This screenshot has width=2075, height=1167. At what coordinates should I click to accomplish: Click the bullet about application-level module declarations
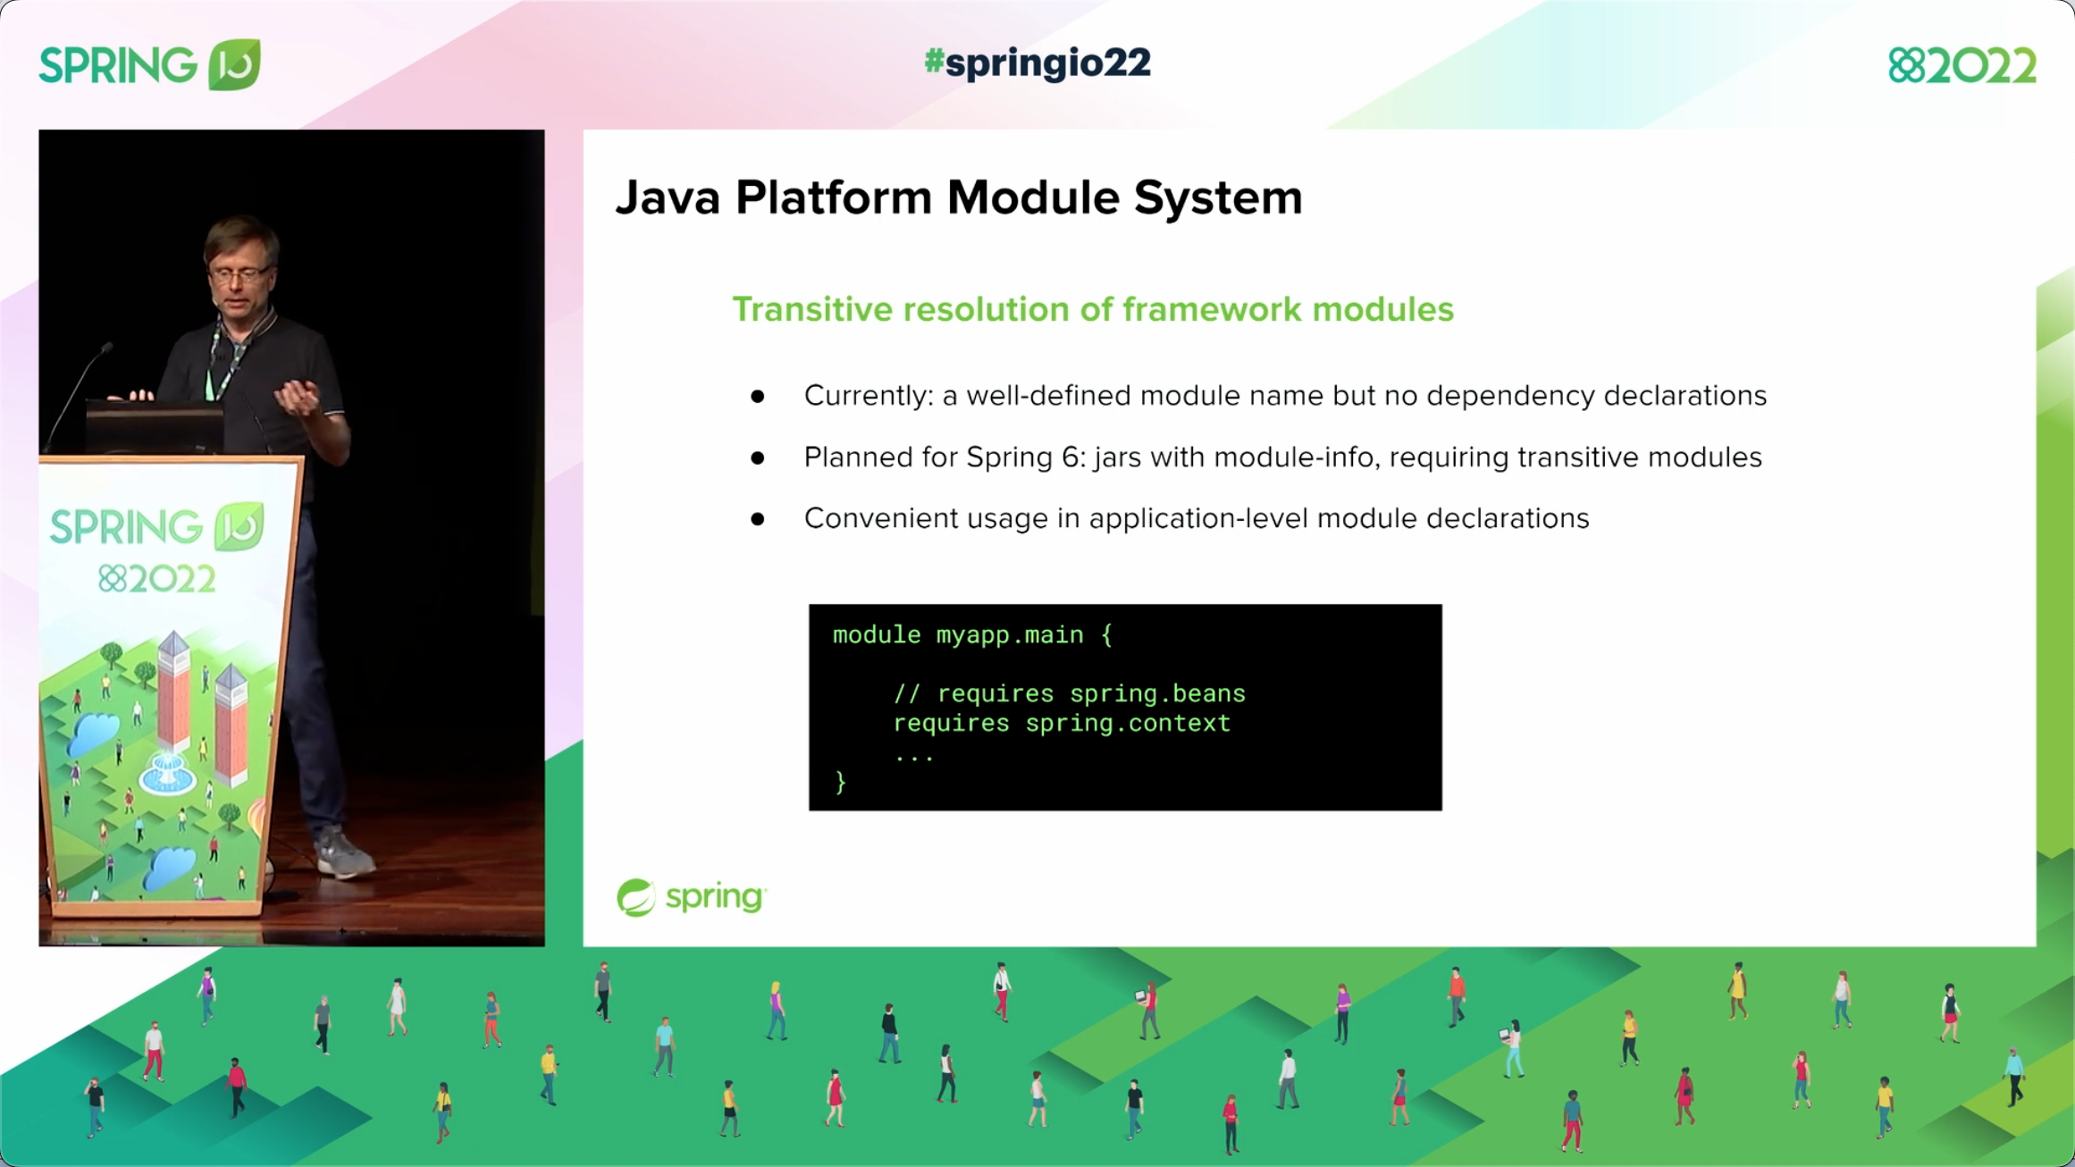(1197, 517)
